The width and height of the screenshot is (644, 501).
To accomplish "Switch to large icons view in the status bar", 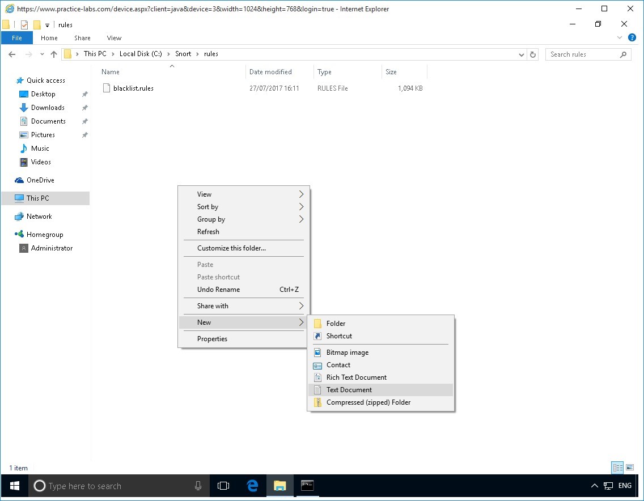I will (x=629, y=468).
